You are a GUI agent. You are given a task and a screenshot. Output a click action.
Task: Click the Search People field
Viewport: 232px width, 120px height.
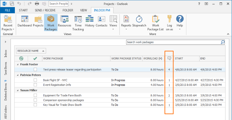[x=58, y=4]
